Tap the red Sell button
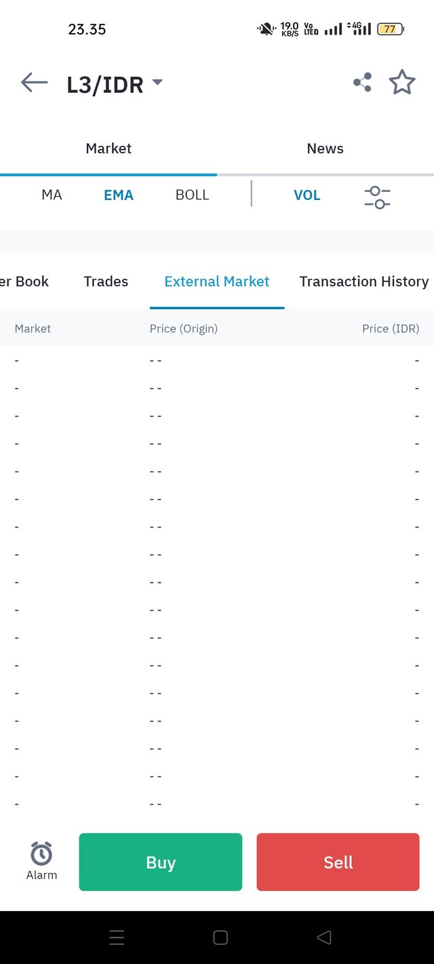 tap(338, 862)
